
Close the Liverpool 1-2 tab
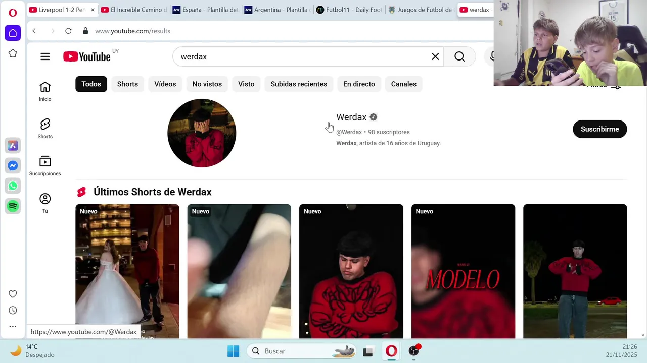tap(93, 10)
